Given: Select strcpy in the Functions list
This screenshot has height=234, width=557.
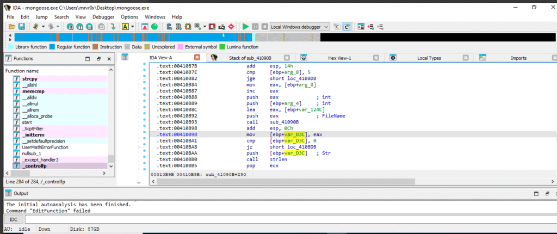Looking at the screenshot, I should 60,78.
